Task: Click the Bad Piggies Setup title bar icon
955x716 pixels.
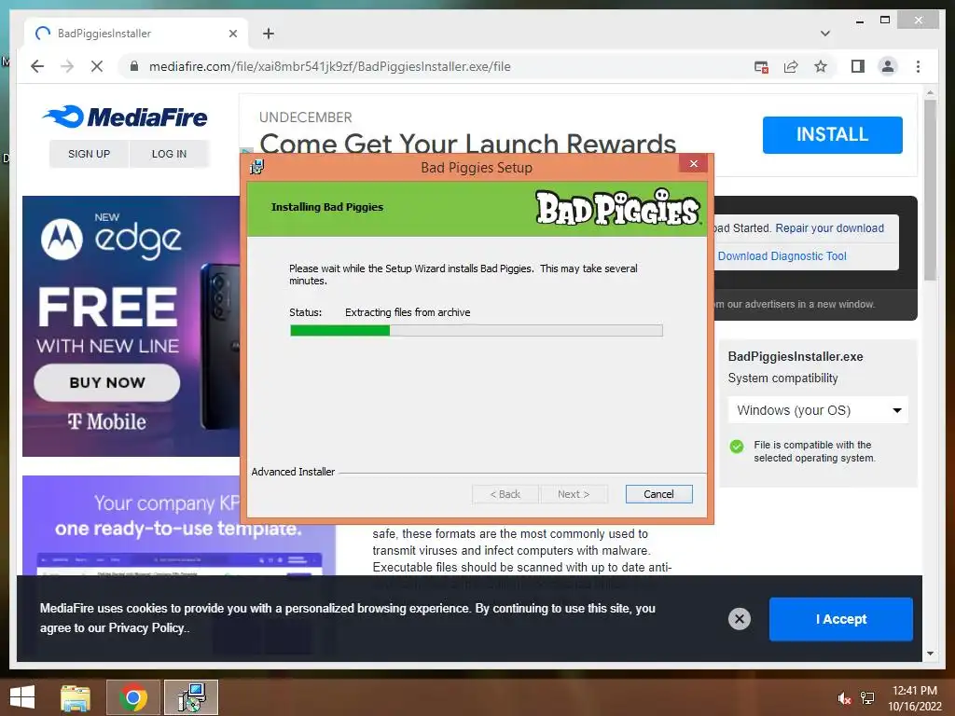Action: click(x=257, y=167)
